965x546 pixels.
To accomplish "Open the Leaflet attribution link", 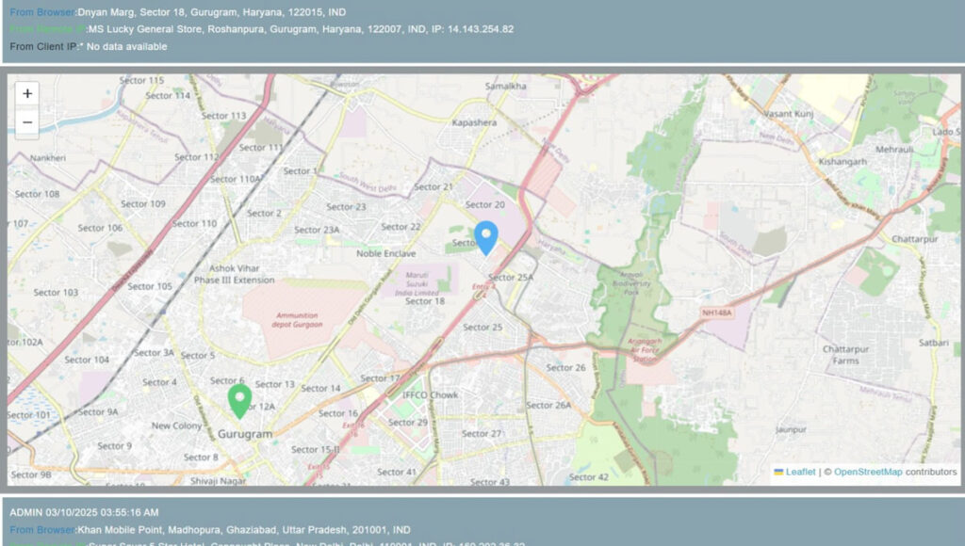I will tap(800, 472).
